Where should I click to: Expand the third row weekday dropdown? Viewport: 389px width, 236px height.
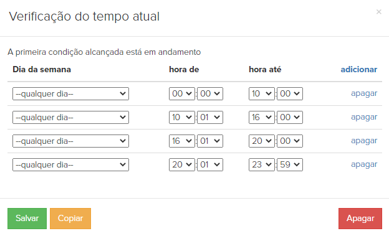tap(70, 141)
